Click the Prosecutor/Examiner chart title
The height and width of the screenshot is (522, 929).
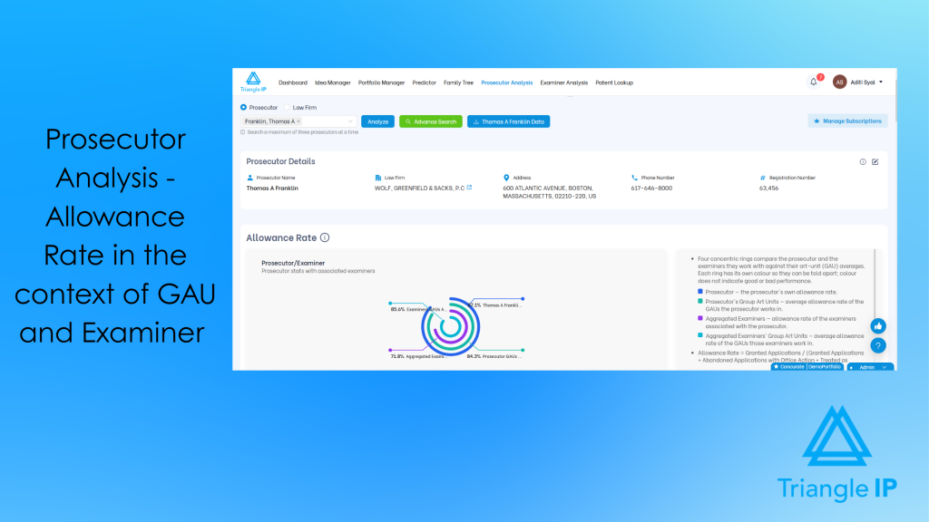(x=293, y=263)
